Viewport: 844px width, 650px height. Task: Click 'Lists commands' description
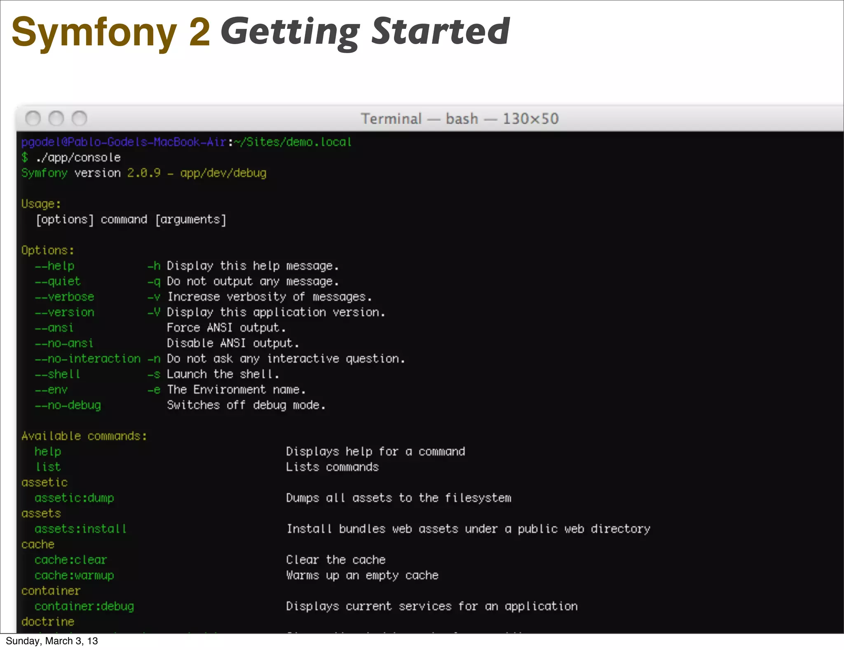(332, 467)
